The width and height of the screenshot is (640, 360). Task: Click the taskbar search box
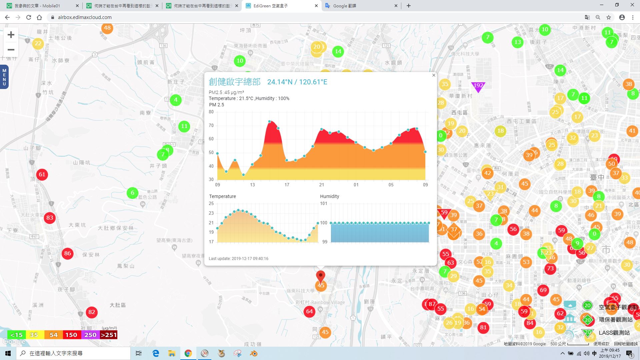point(73,353)
